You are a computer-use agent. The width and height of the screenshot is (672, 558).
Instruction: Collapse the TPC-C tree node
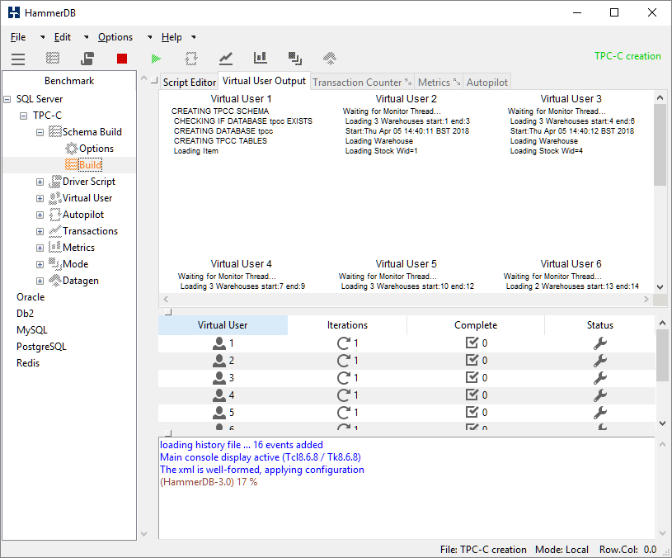point(24,116)
